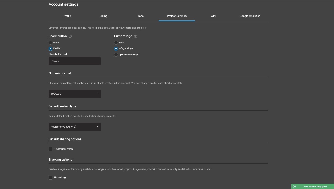Tick the No tracking checkbox

point(51,177)
